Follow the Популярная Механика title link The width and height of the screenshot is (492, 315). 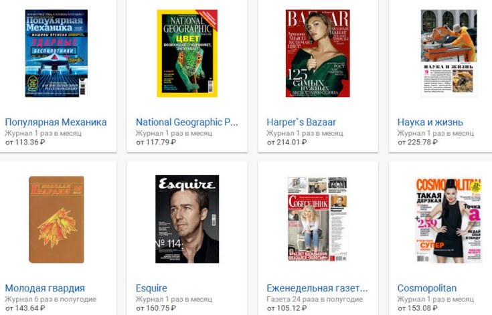pyautogui.click(x=56, y=122)
